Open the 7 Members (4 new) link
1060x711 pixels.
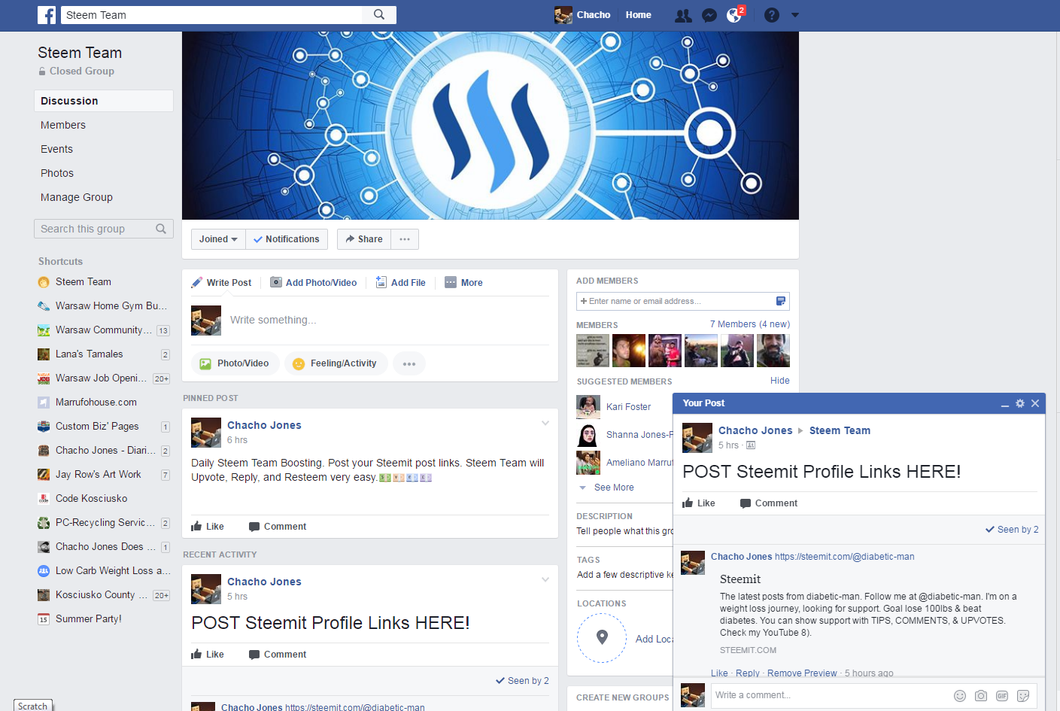[x=750, y=324]
